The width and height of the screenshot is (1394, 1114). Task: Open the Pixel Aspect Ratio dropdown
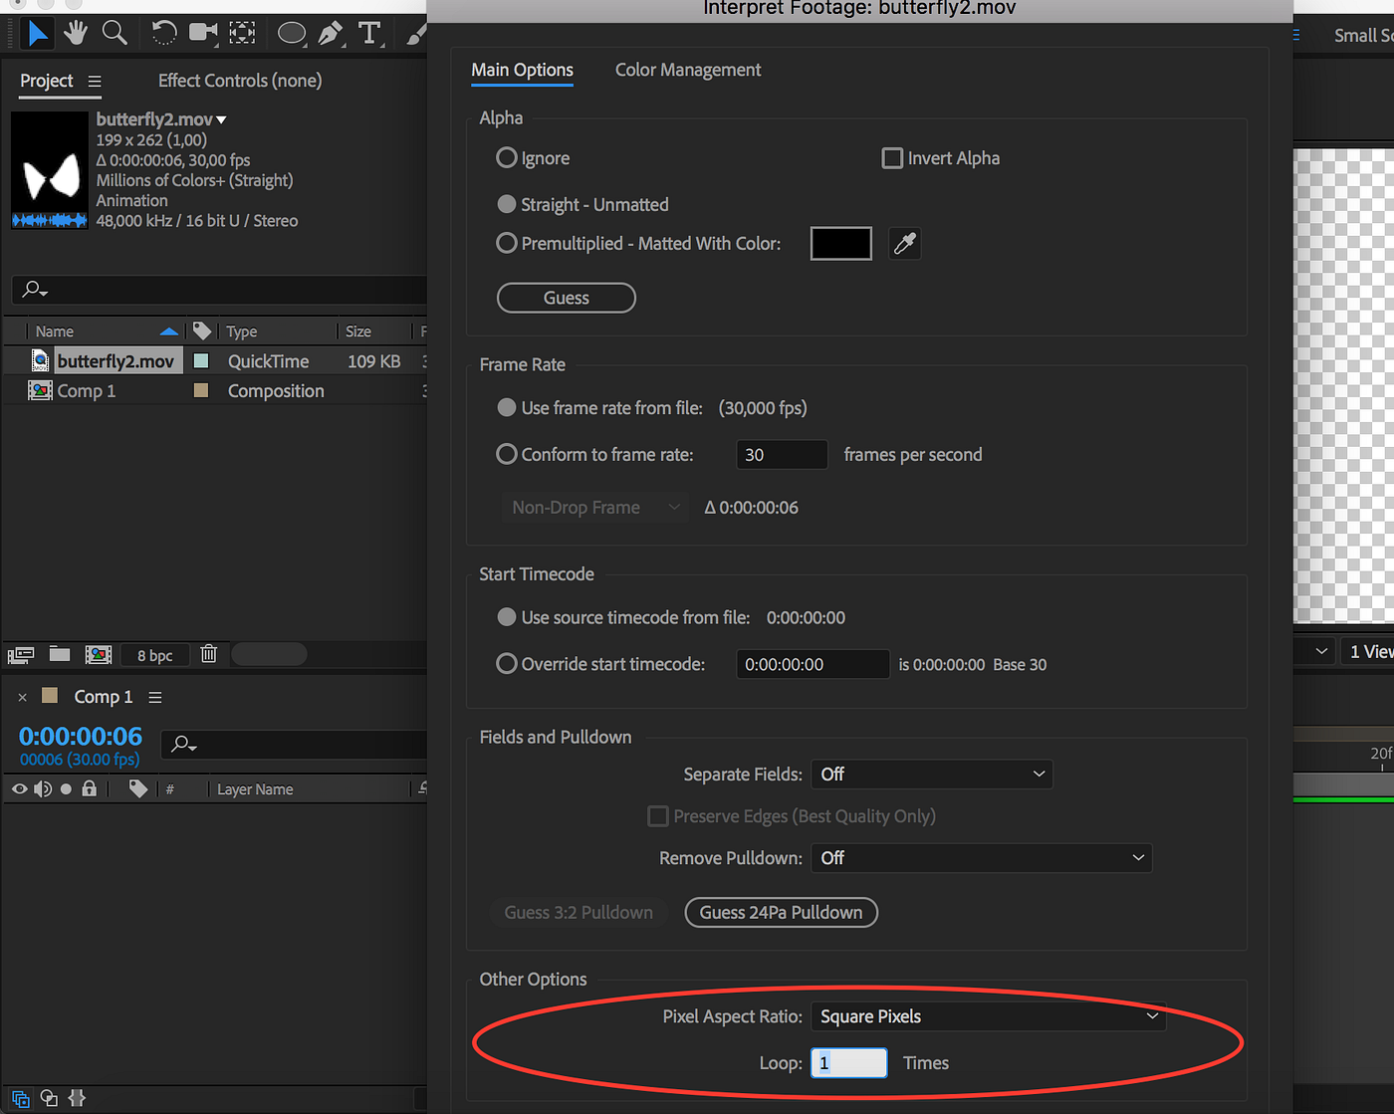[988, 1016]
